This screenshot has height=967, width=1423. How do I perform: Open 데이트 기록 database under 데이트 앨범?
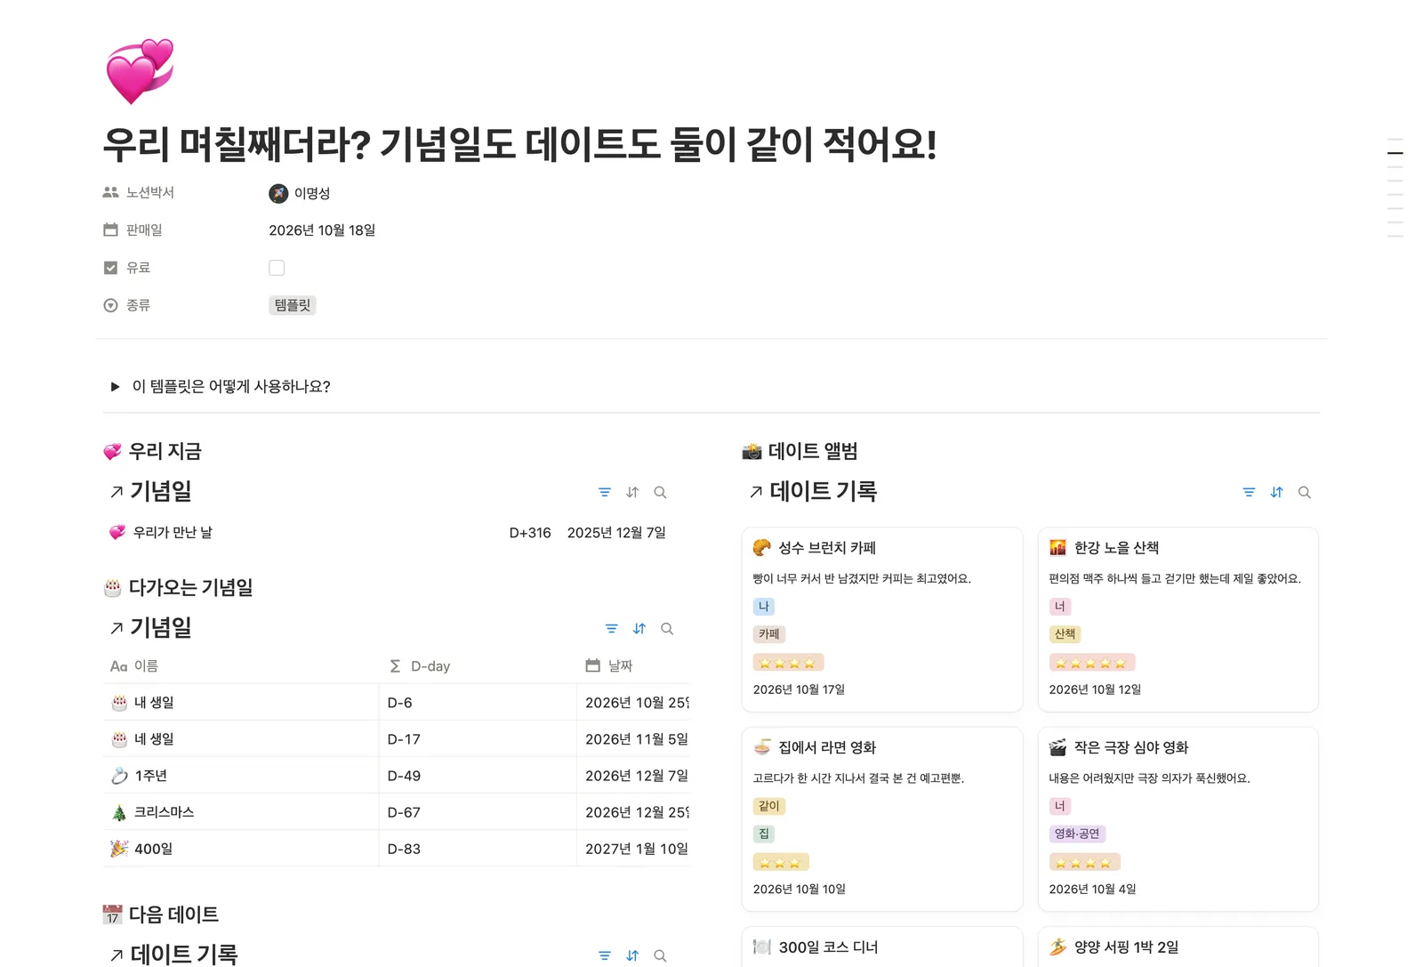tap(824, 491)
